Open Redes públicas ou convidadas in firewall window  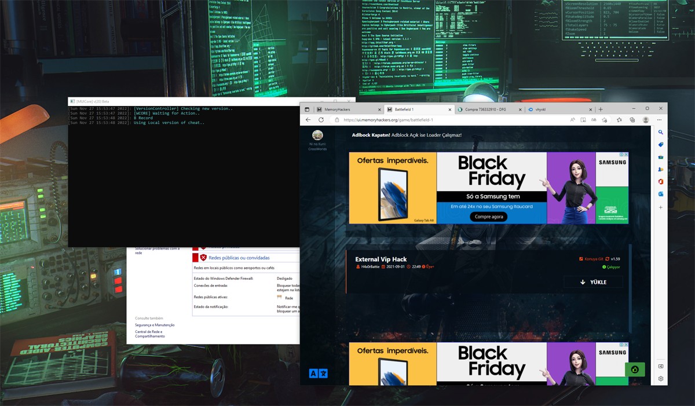239,258
